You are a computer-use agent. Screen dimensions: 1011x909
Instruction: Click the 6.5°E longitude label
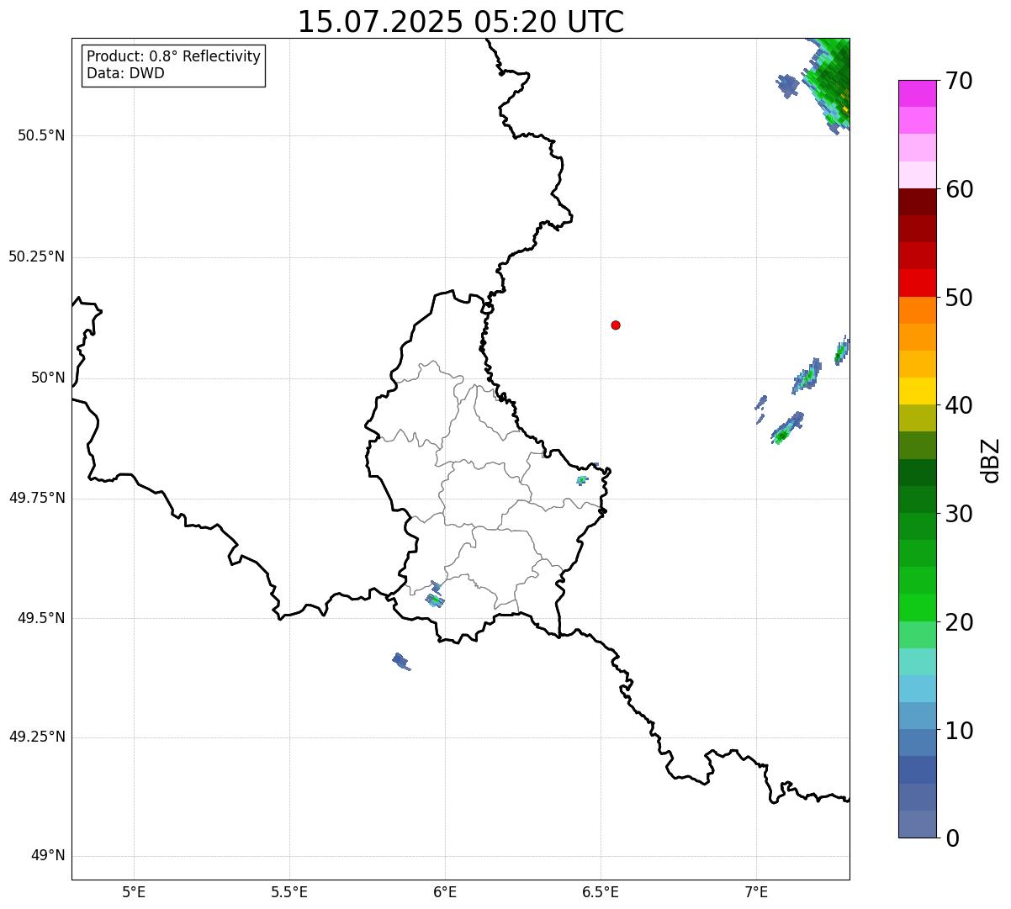601,891
